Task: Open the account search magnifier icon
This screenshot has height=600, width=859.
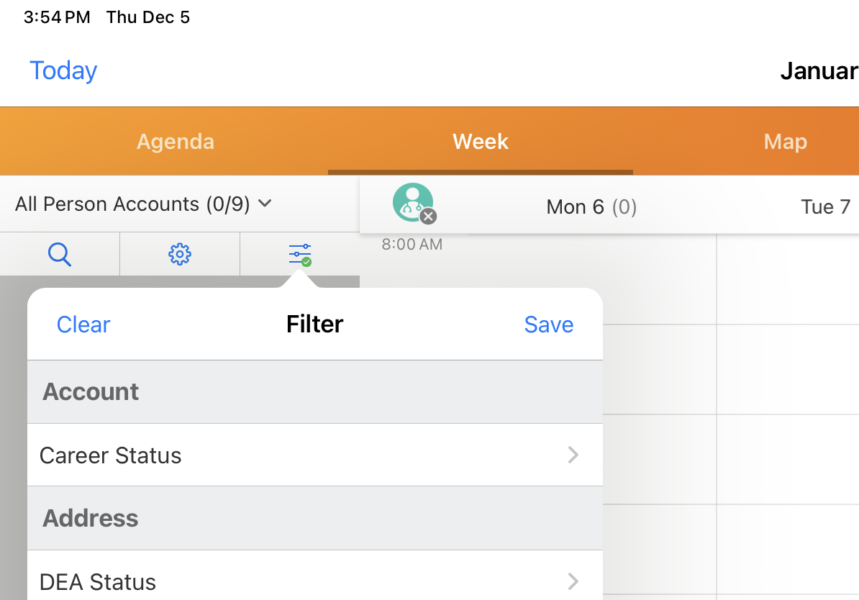Action: [x=60, y=254]
